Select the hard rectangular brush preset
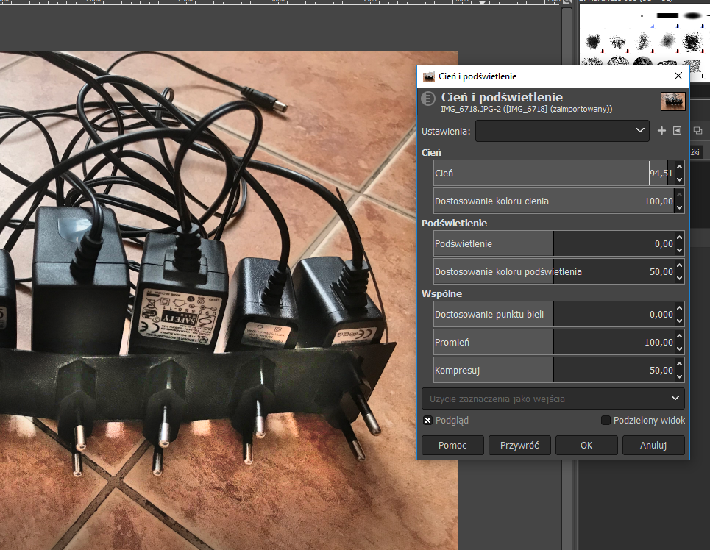 [x=667, y=16]
